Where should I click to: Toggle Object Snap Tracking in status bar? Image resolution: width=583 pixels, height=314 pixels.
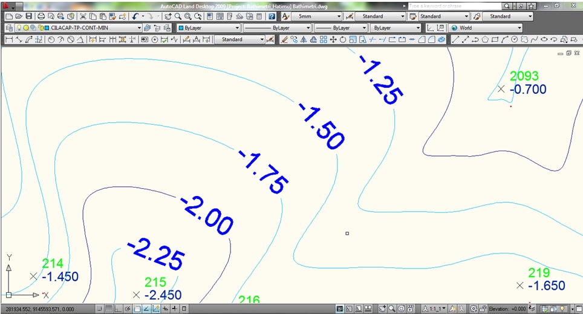146,309
